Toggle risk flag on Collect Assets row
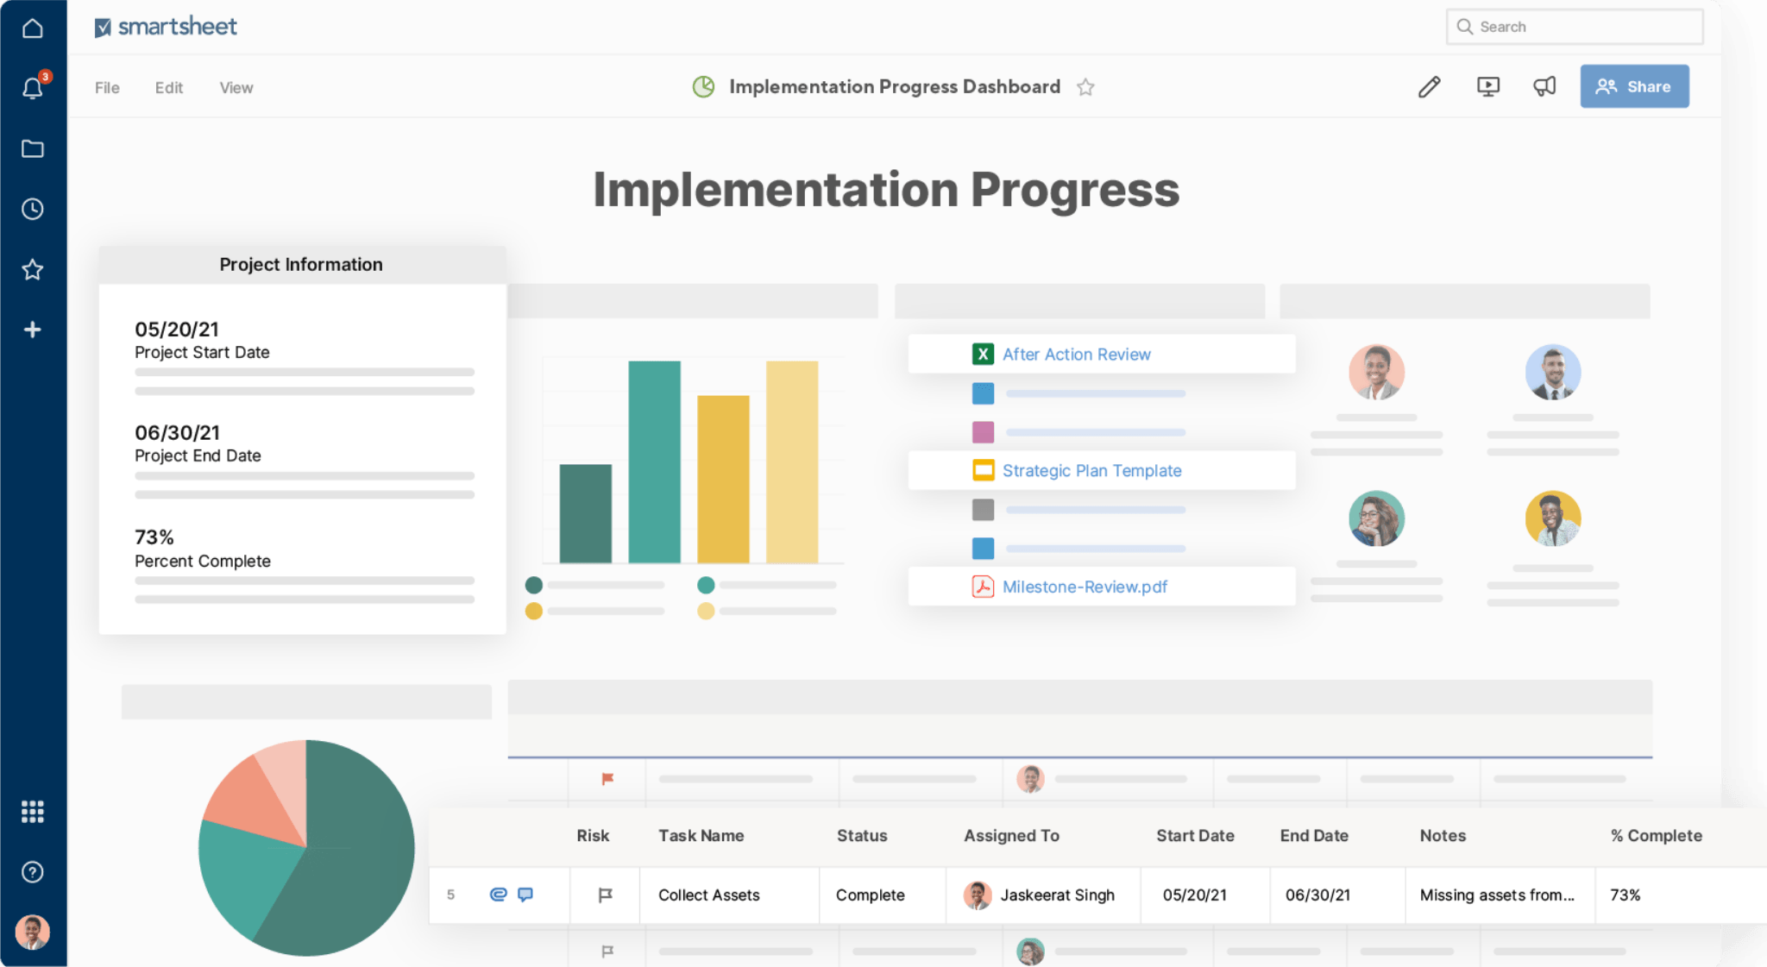The width and height of the screenshot is (1767, 967). tap(605, 895)
